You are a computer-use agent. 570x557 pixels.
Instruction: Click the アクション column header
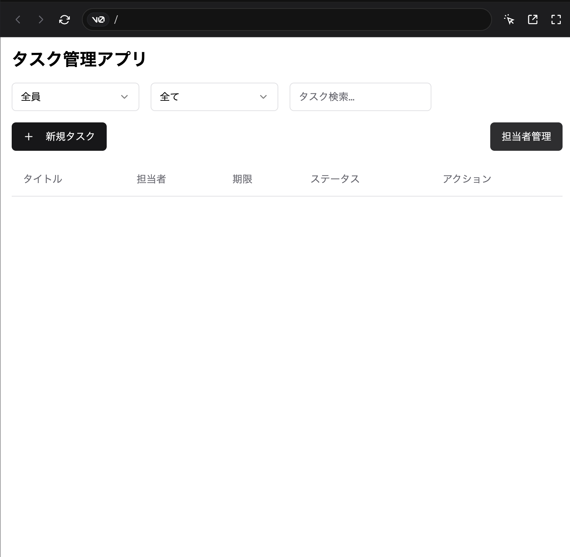click(467, 179)
